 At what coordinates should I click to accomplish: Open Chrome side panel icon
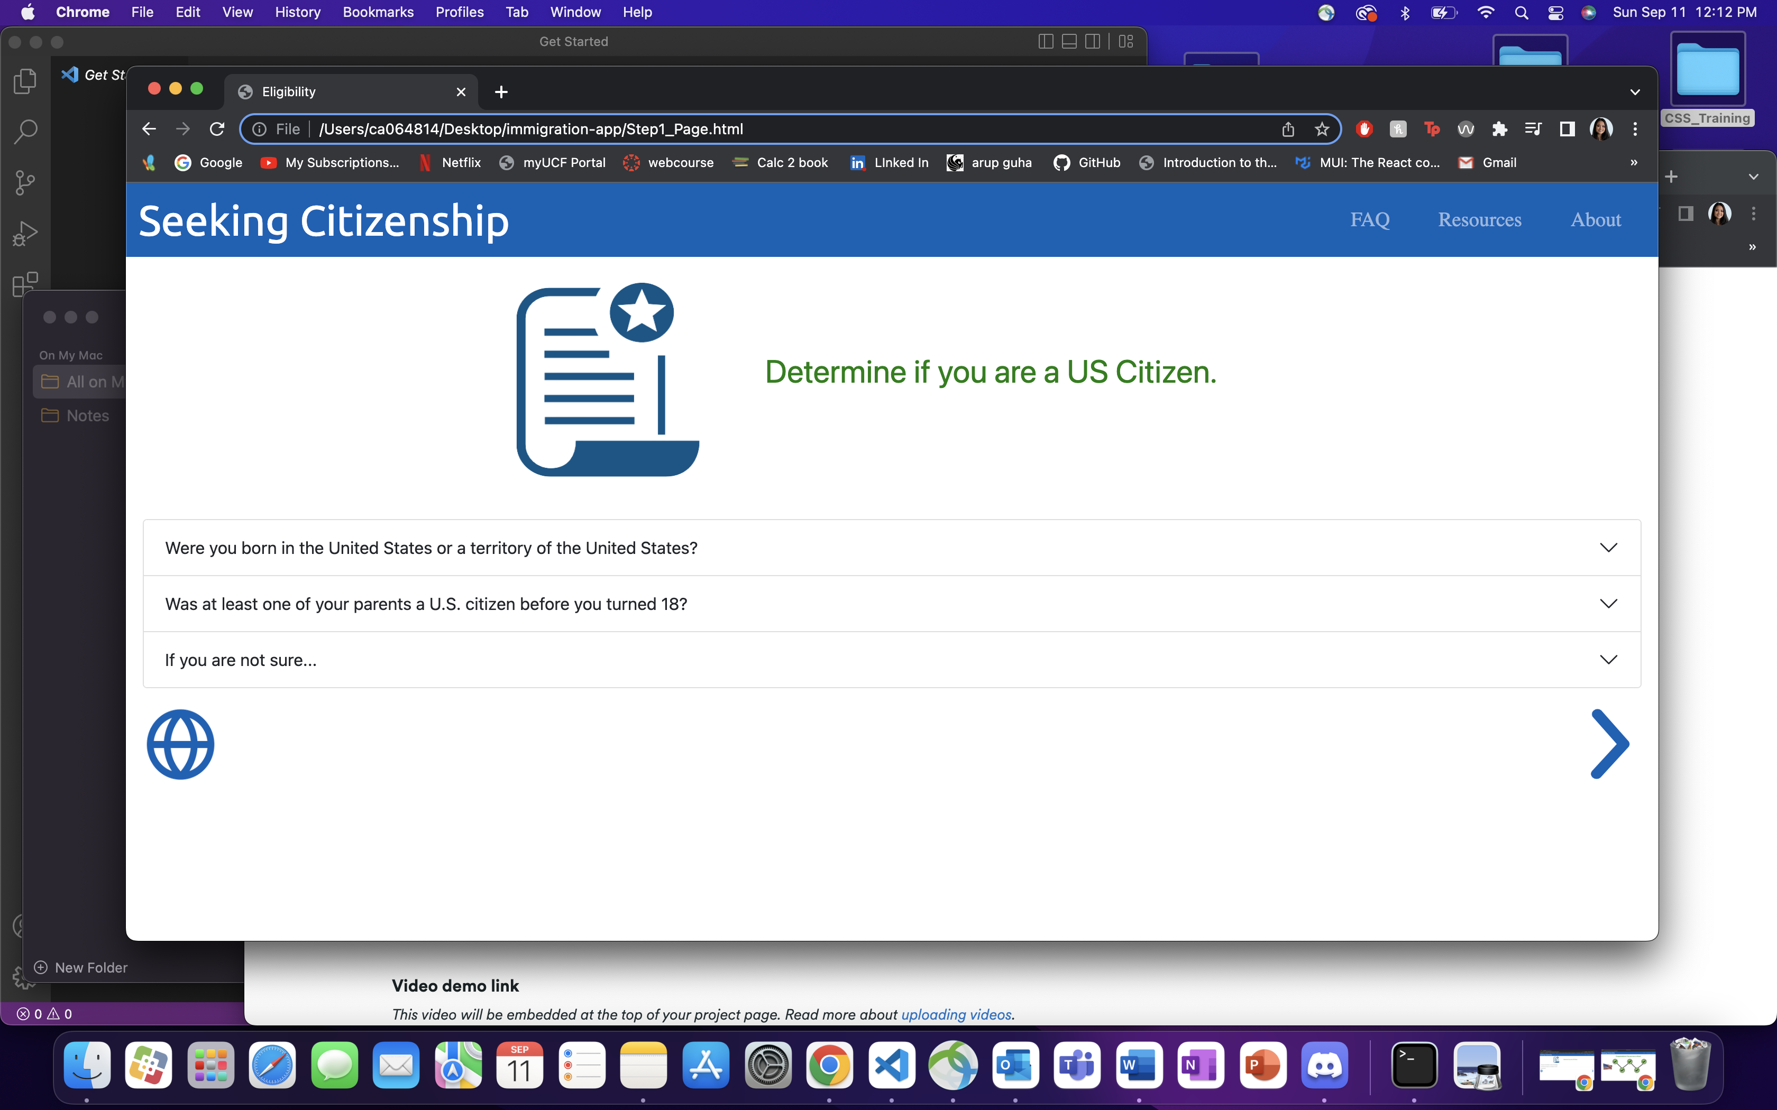[x=1567, y=129]
